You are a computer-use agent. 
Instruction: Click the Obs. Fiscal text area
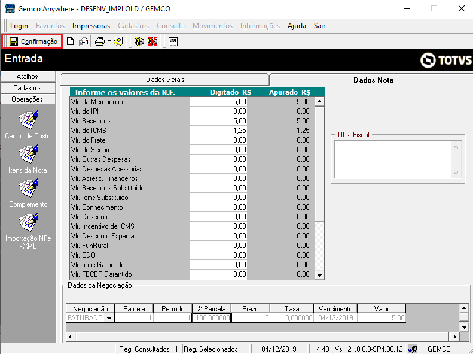click(394, 159)
